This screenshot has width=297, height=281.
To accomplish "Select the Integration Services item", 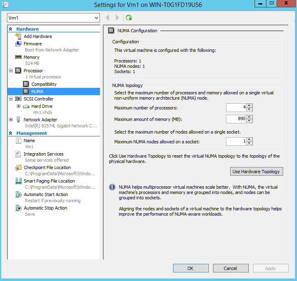I will tap(44, 154).
